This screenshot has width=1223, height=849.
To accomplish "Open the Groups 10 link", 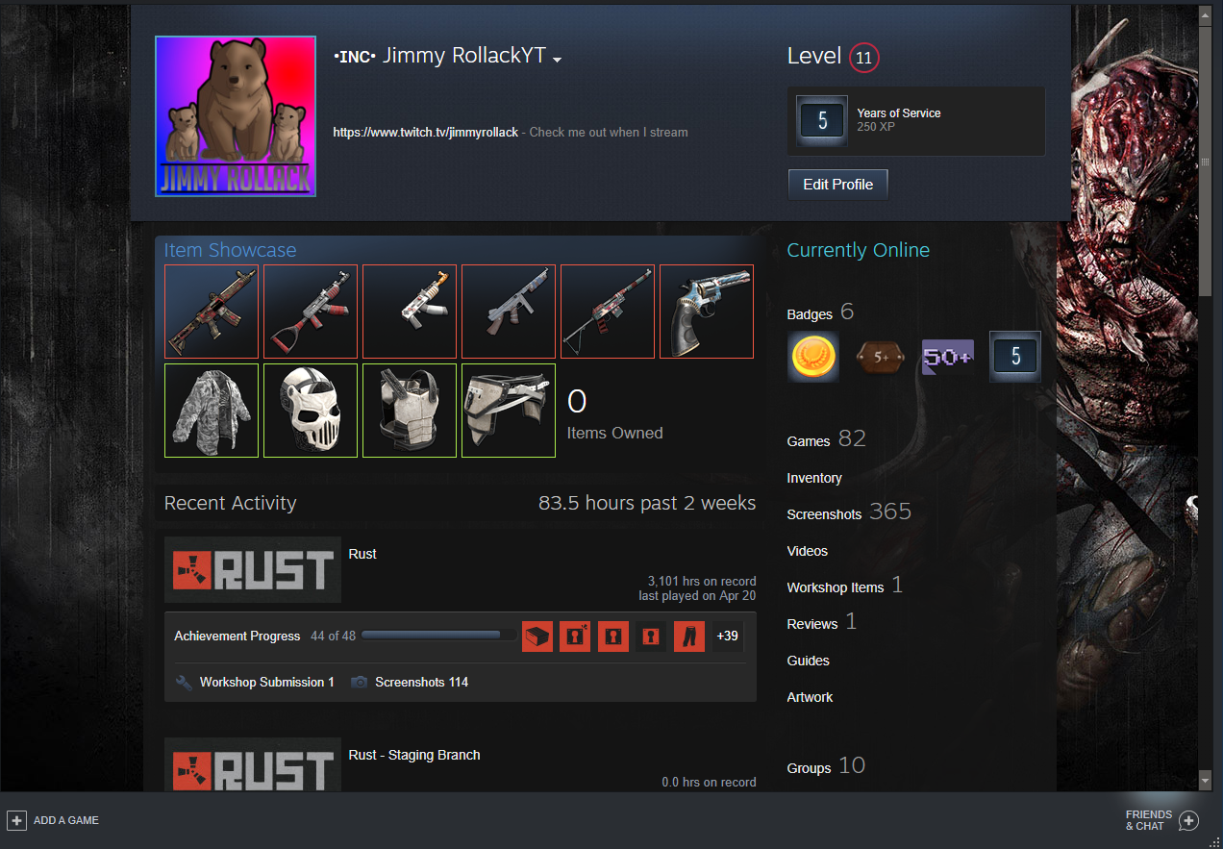I will pyautogui.click(x=826, y=766).
